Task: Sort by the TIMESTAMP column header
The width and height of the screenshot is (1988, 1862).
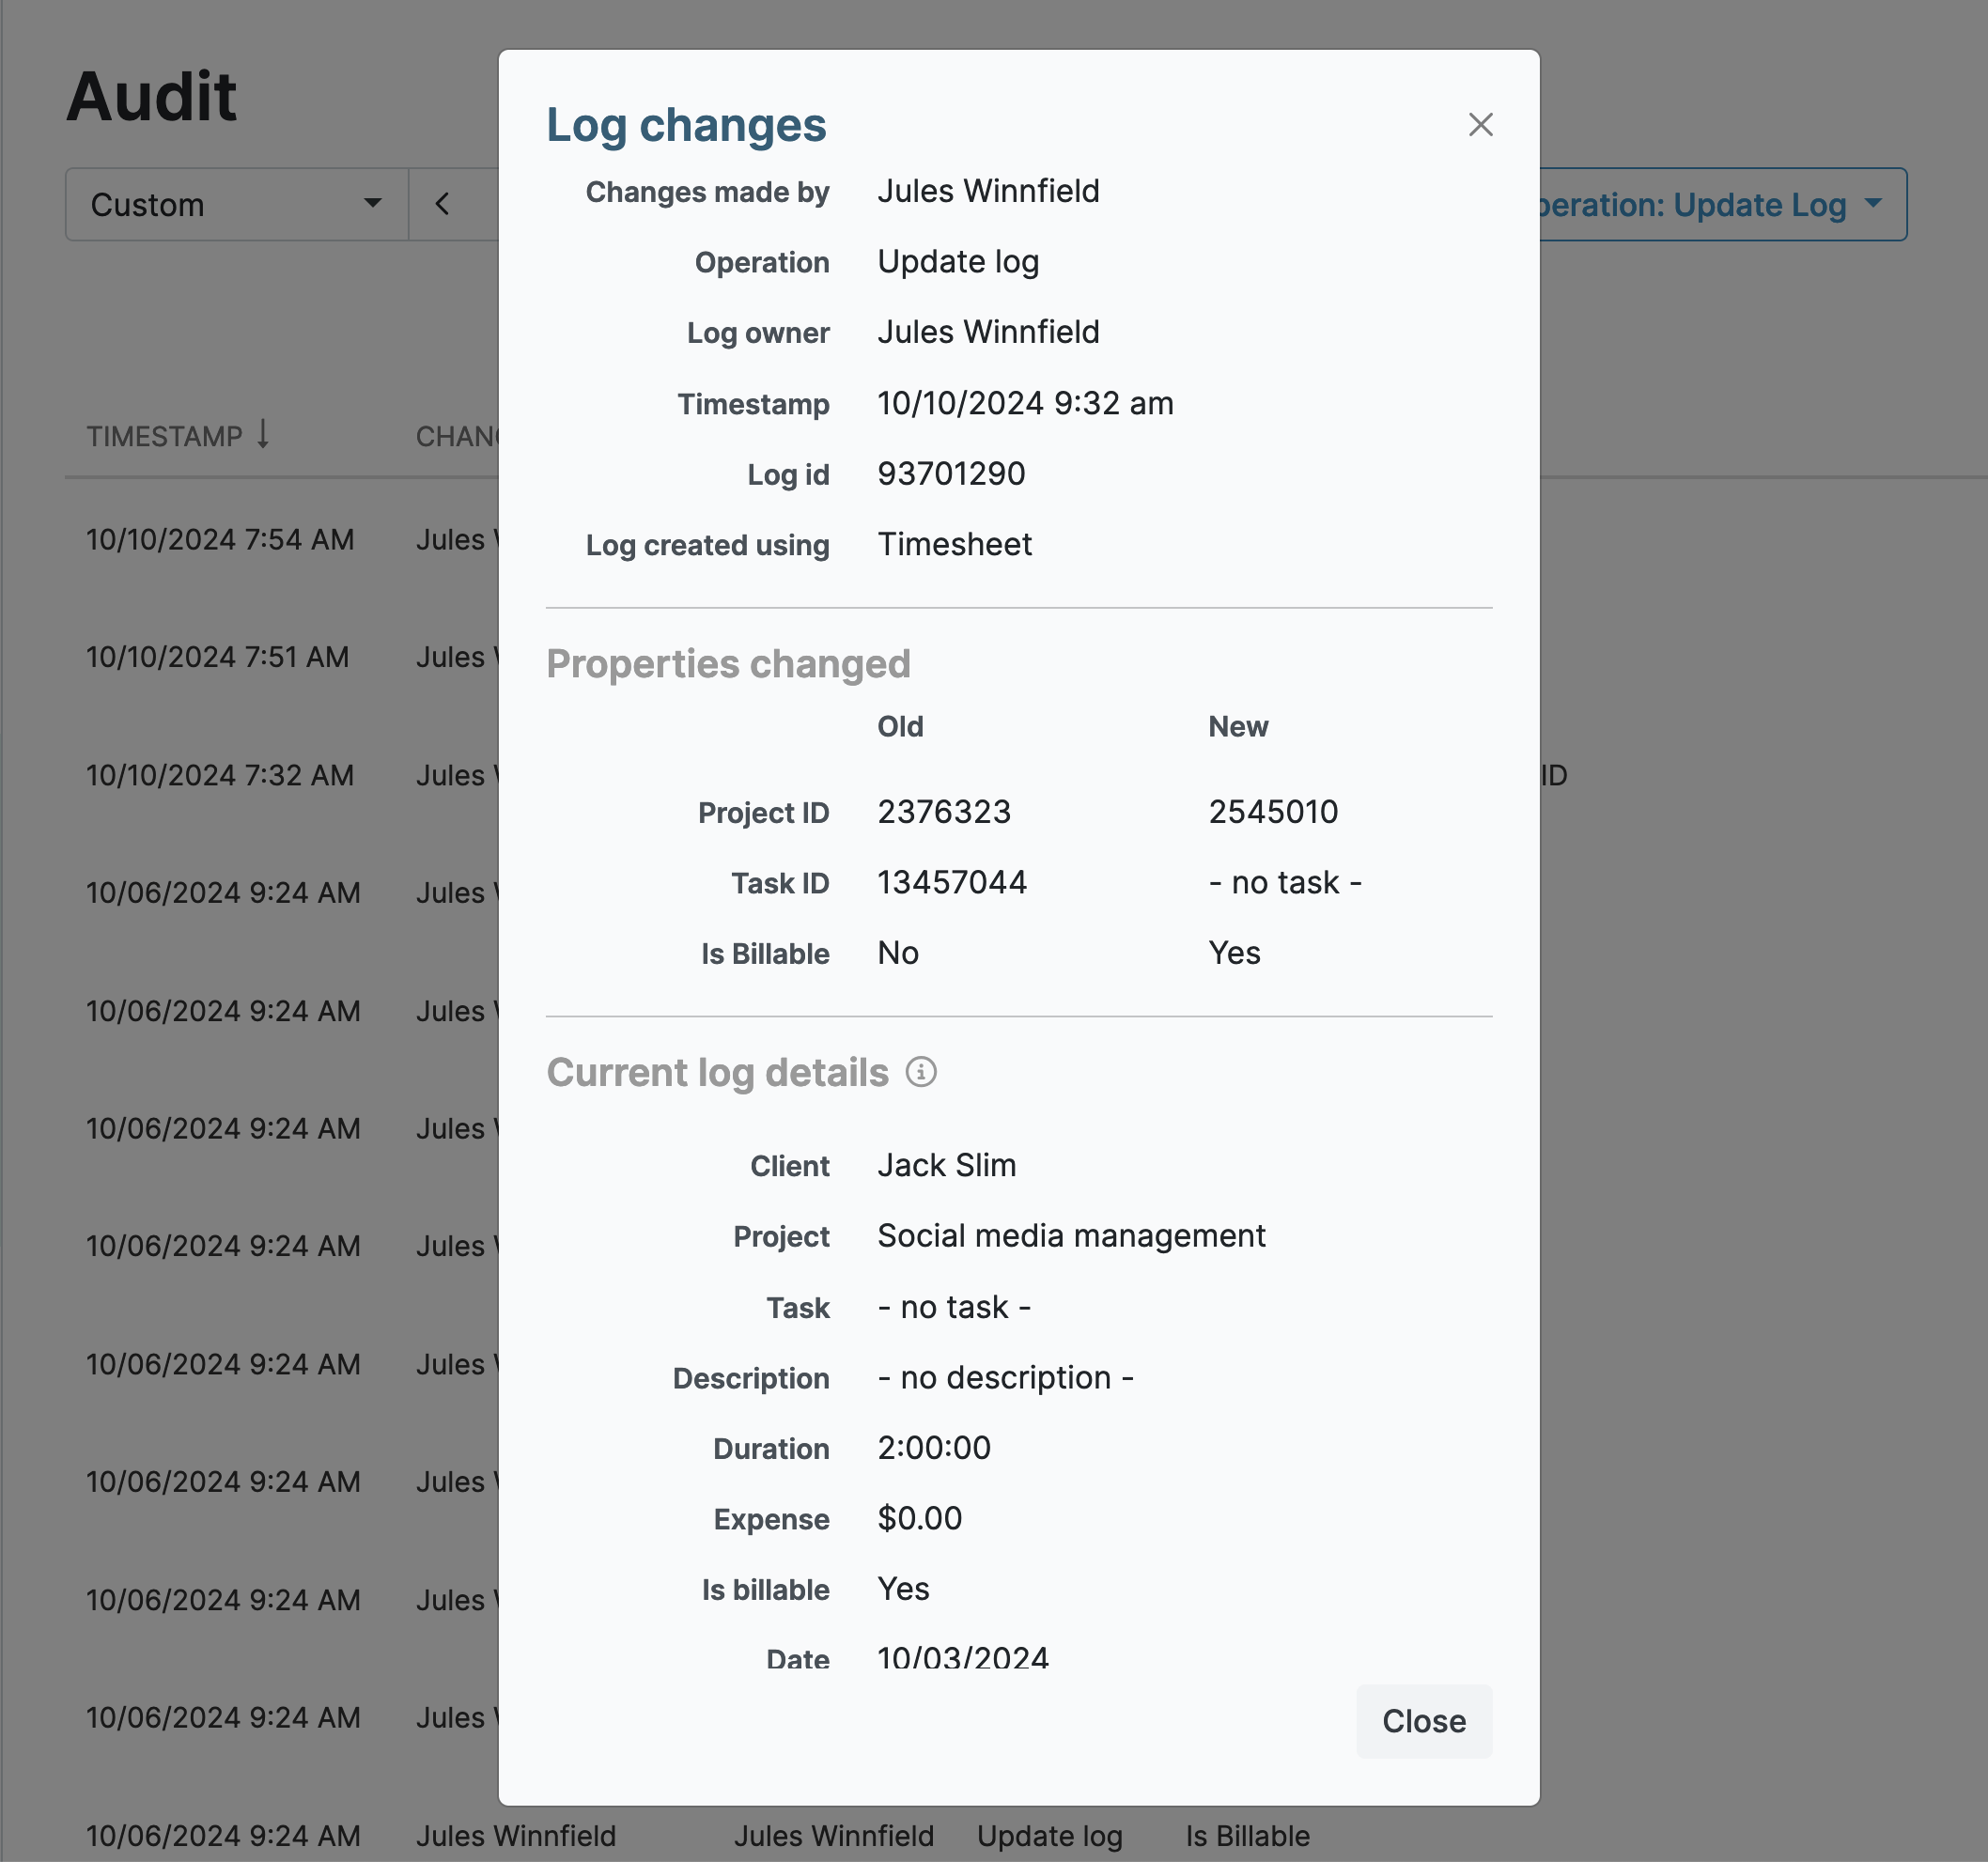Action: coord(178,436)
